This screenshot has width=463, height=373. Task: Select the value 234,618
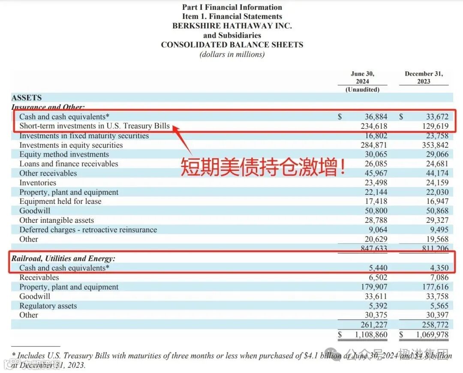coord(374,126)
